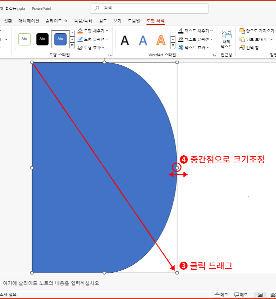Expand the WordArt styles gallery

tap(173, 46)
